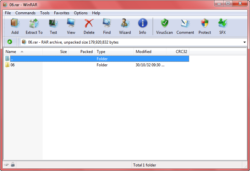Click the Extract To icon
This screenshot has height=171, width=250.
(34, 23)
